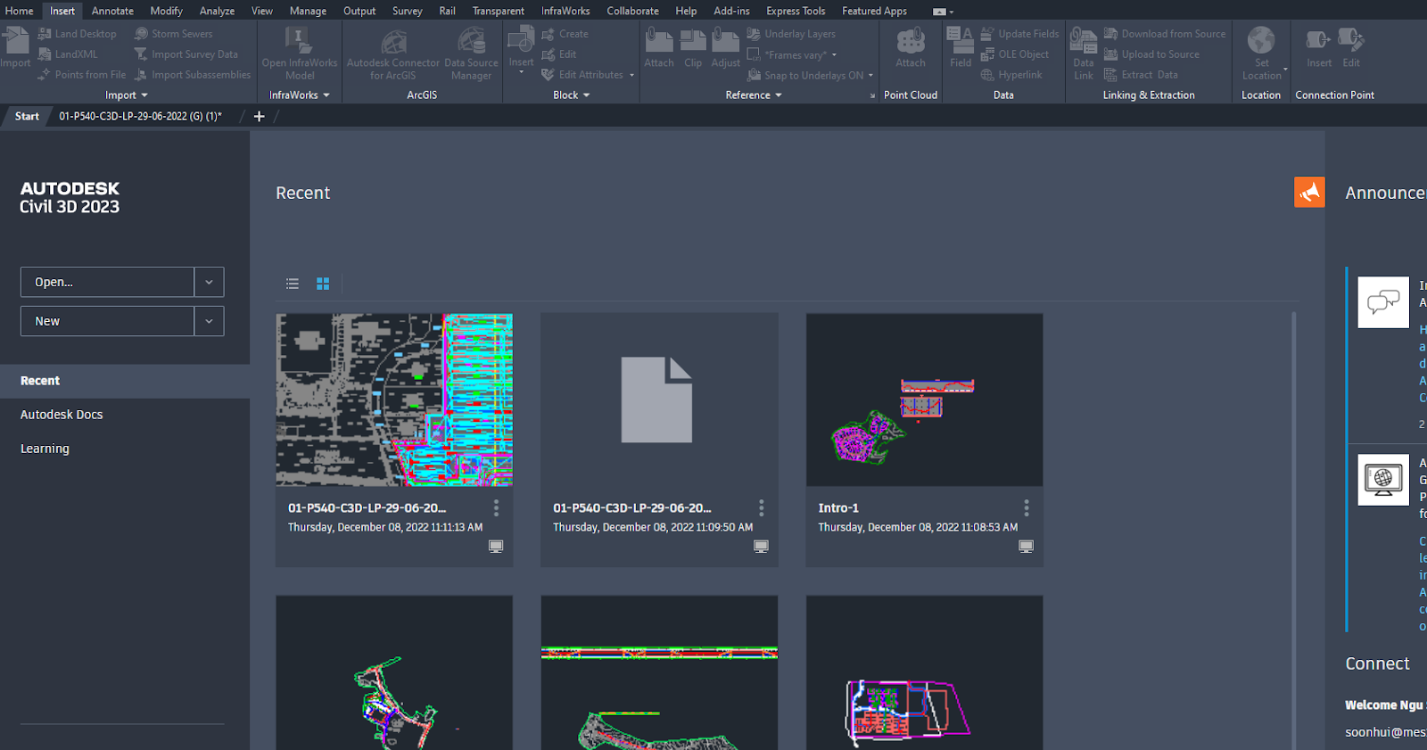Expand the New dropdown arrow
This screenshot has height=750, width=1427.
[x=209, y=321]
